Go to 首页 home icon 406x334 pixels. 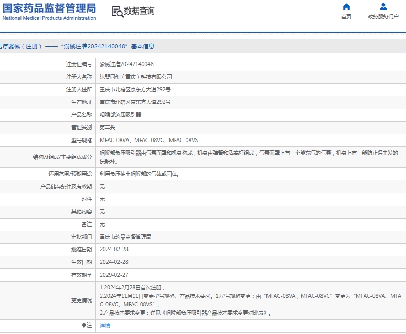tap(346, 7)
